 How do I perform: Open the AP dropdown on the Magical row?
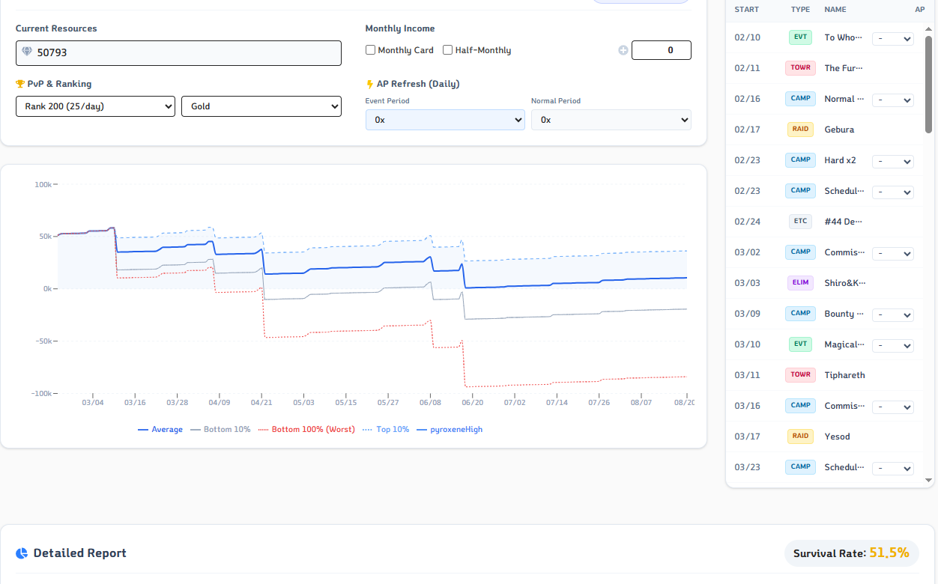[893, 346]
